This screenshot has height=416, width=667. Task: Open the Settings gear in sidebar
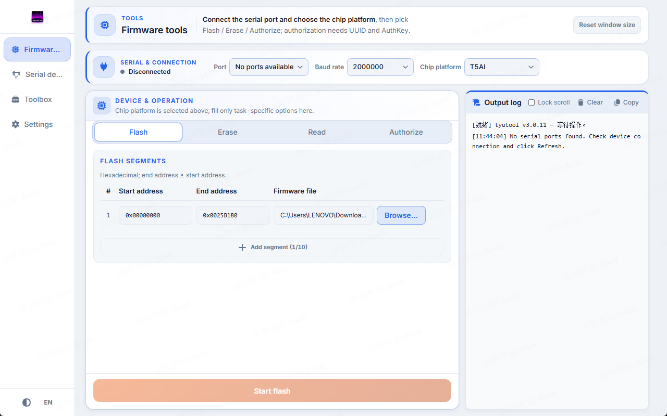click(x=37, y=124)
